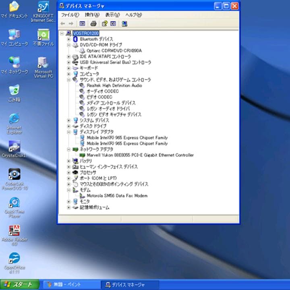The image size is (290, 290).
Task: Open Microsoft Virtual PC desktop icon
Action: pos(43,68)
